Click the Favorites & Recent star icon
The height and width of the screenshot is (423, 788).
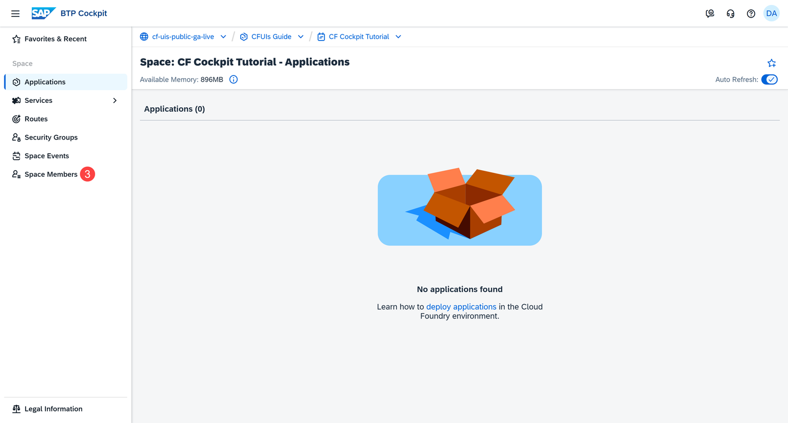click(x=16, y=39)
